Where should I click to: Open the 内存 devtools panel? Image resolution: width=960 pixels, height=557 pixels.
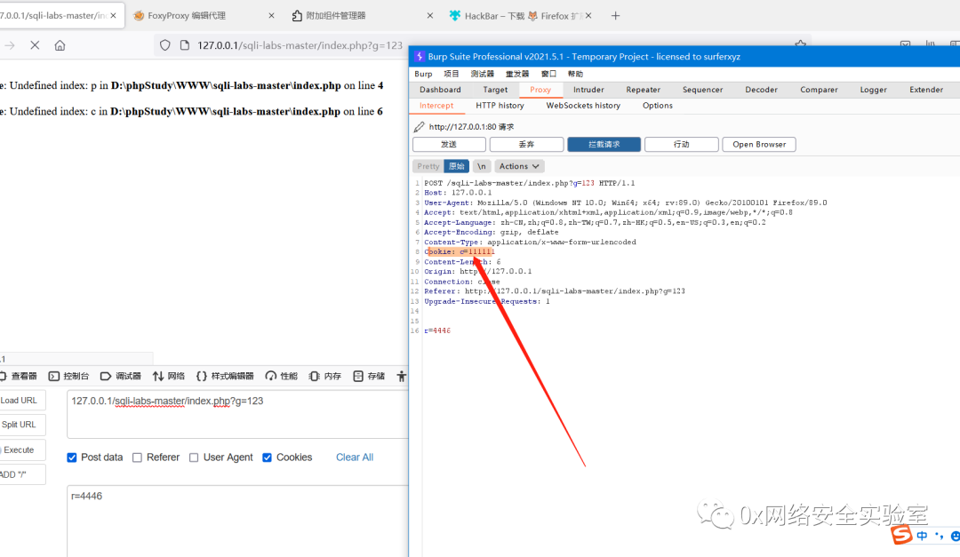pyautogui.click(x=325, y=376)
